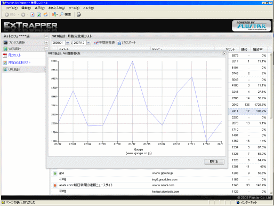Open the ツール(T) menu
This screenshot has width=274, height=206.
pos(74,8)
